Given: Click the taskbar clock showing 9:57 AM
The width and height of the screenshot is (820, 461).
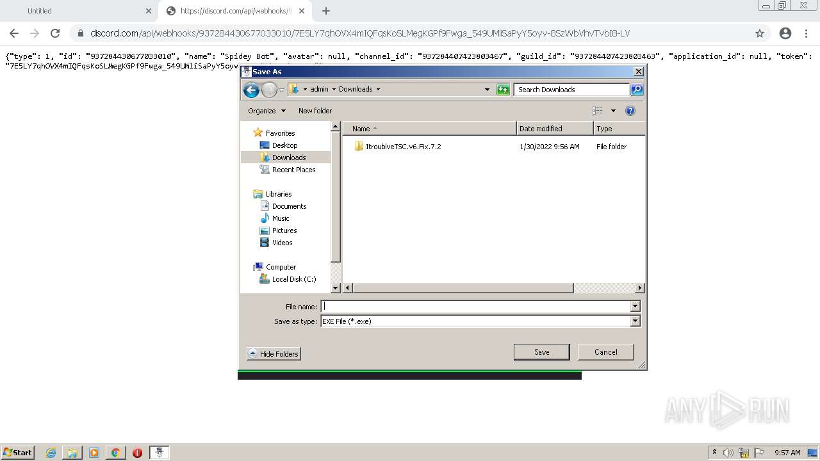Looking at the screenshot, I should coord(787,453).
